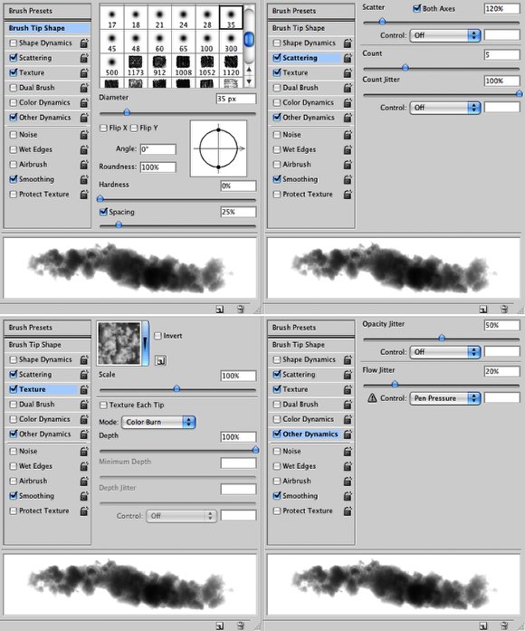Toggle the Both Axes checkbox
The height and width of the screenshot is (631, 525).
tap(417, 8)
